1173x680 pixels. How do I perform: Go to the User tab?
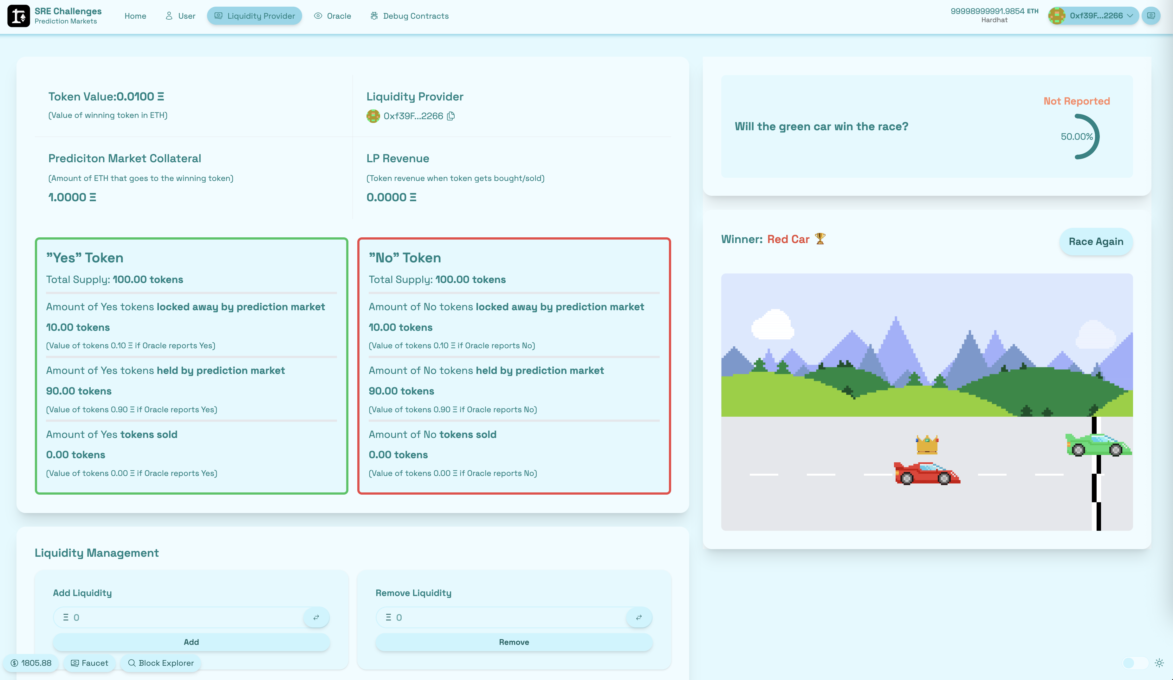[180, 16]
